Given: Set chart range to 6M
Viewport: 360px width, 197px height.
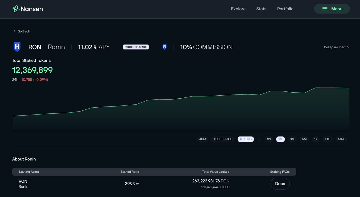Looking at the screenshot, I should coord(304,139).
